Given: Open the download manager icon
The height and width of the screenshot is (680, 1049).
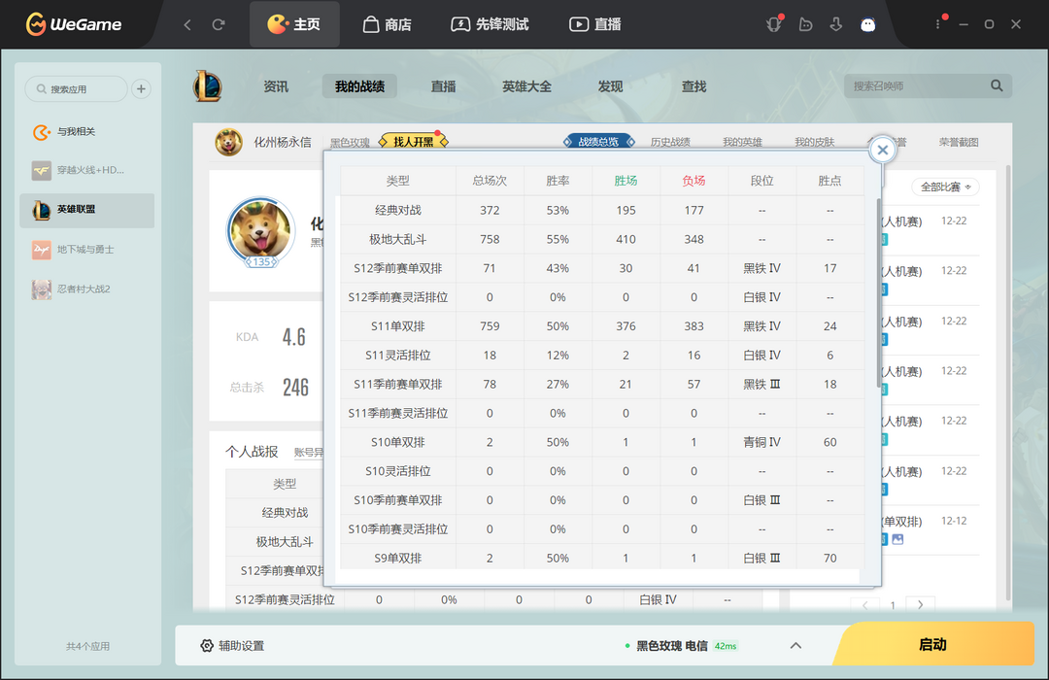Looking at the screenshot, I should point(836,24).
